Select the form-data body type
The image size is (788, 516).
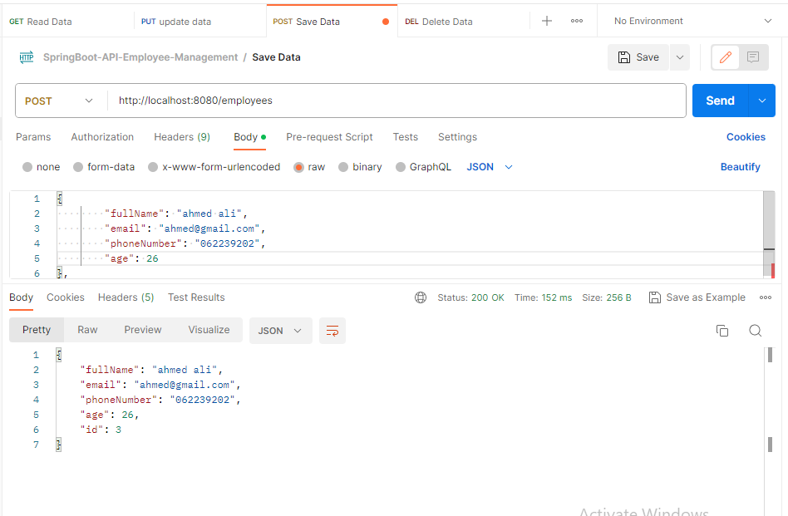pos(104,167)
